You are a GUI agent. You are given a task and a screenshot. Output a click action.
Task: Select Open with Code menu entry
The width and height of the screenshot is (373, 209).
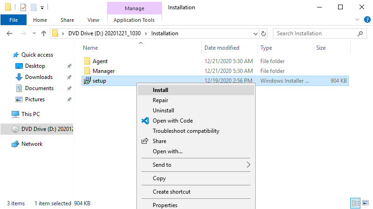[172, 121]
